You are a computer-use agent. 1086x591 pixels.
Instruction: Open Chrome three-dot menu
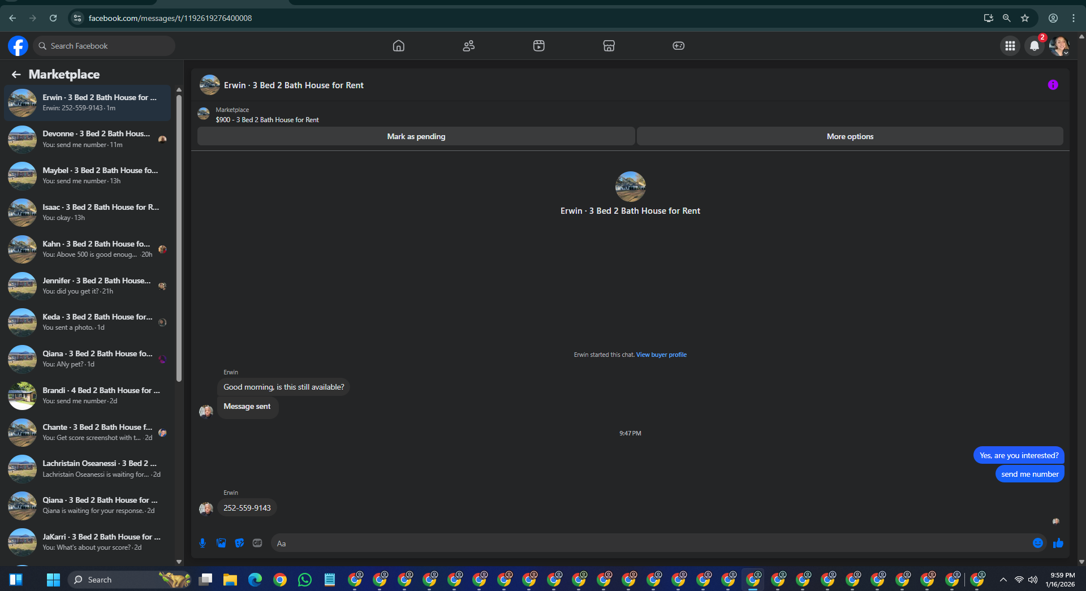pyautogui.click(x=1074, y=18)
